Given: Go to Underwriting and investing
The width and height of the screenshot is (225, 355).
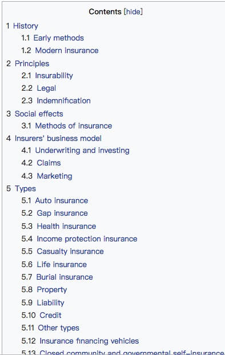Looking at the screenshot, I should [82, 151].
